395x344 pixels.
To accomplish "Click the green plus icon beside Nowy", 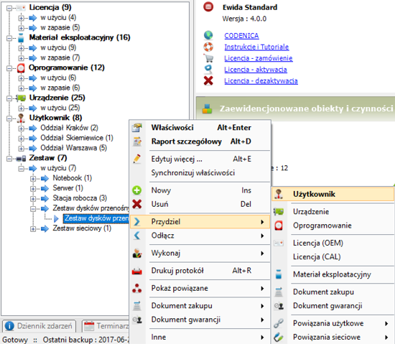I will (136, 190).
